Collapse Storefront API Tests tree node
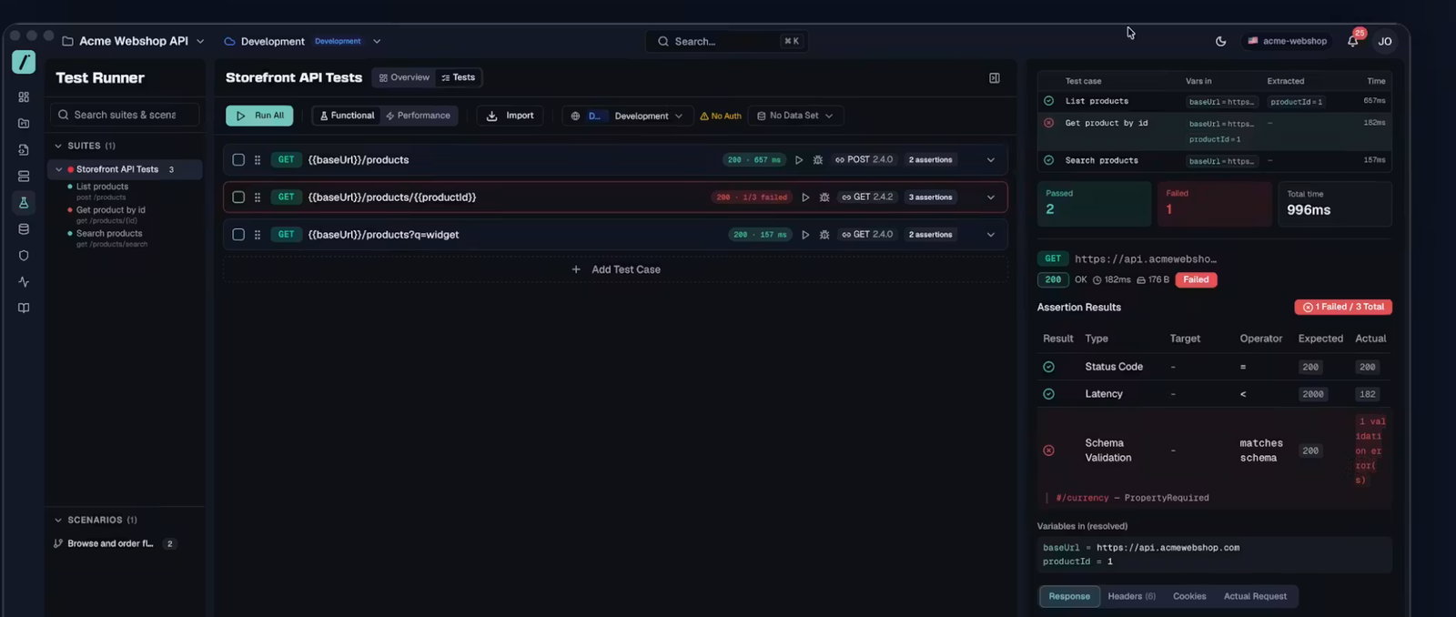This screenshot has width=1456, height=617. pos(59,169)
